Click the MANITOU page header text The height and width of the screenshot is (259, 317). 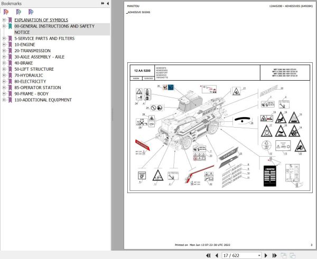point(133,6)
